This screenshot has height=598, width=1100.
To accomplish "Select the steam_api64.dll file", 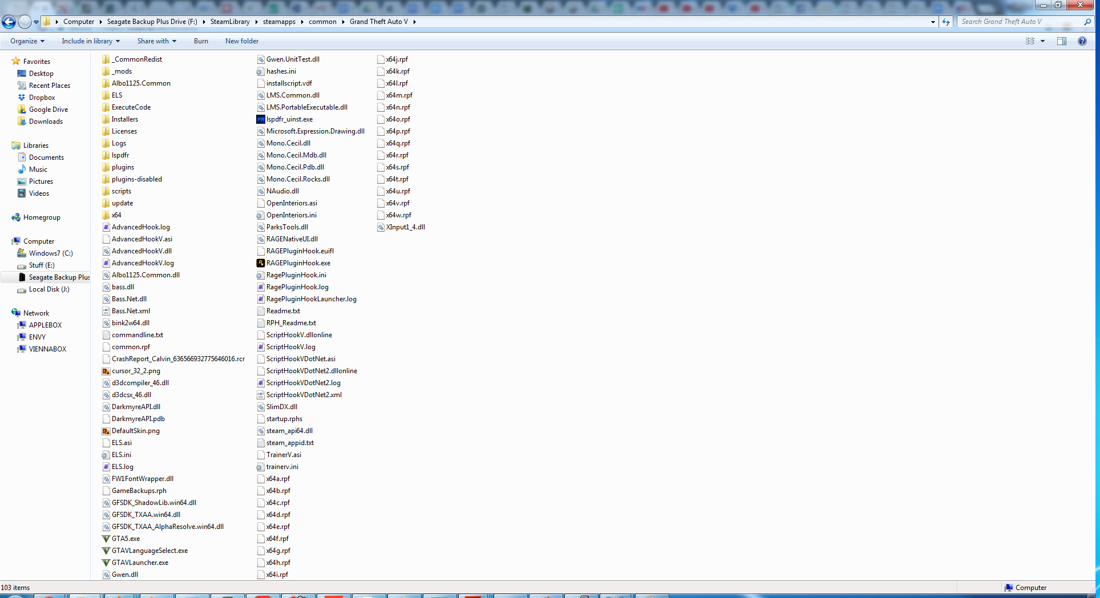I will (x=289, y=431).
